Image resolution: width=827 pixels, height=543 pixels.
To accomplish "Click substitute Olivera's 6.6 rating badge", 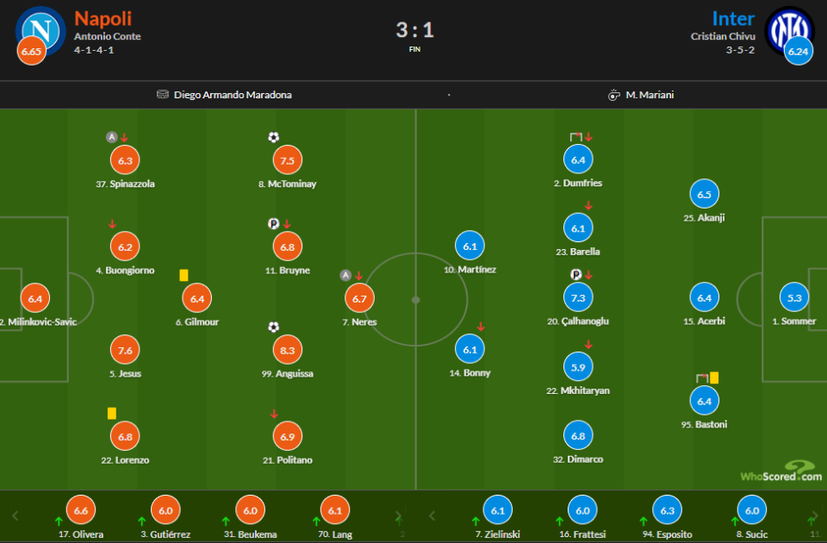I will [x=81, y=511].
